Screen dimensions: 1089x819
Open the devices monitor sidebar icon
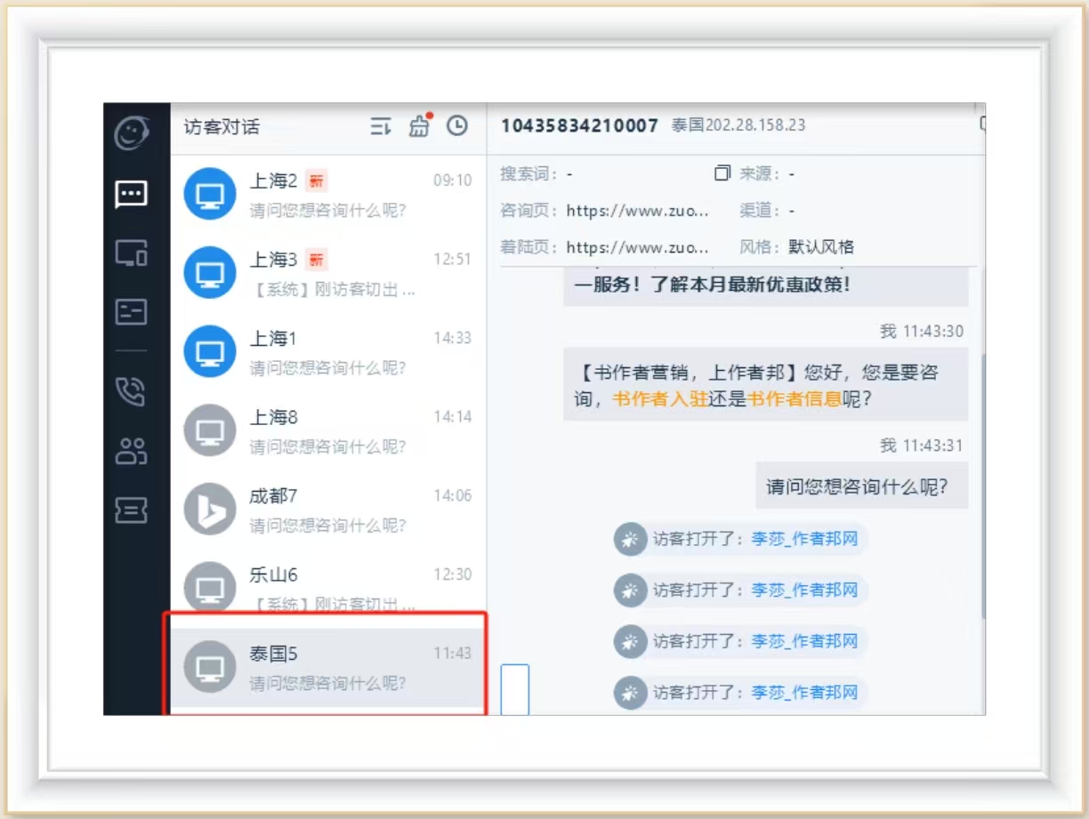132,253
